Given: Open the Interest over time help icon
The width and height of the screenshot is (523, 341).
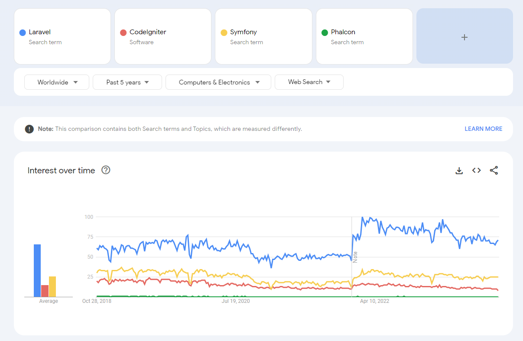Looking at the screenshot, I should click(x=106, y=170).
